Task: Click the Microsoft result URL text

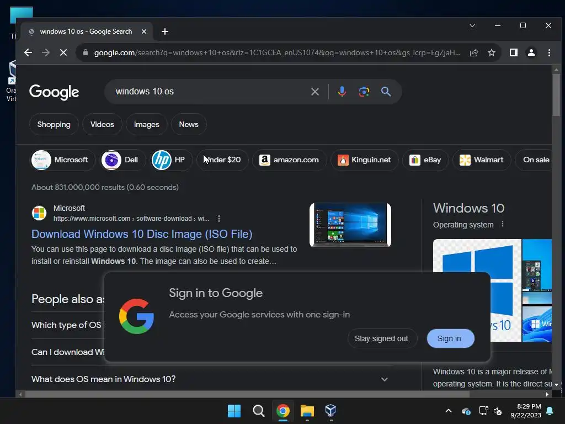Action: point(131,219)
